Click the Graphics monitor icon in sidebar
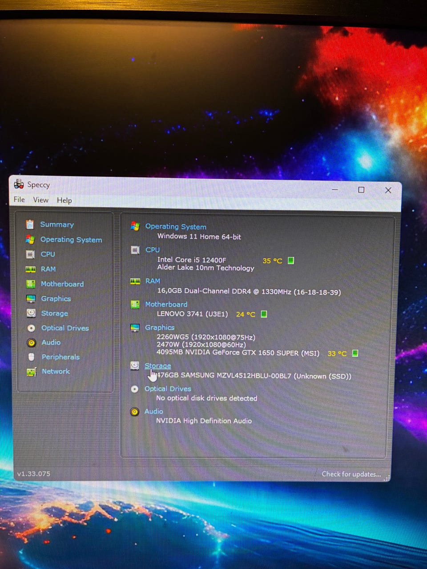427x569 pixels. click(31, 298)
